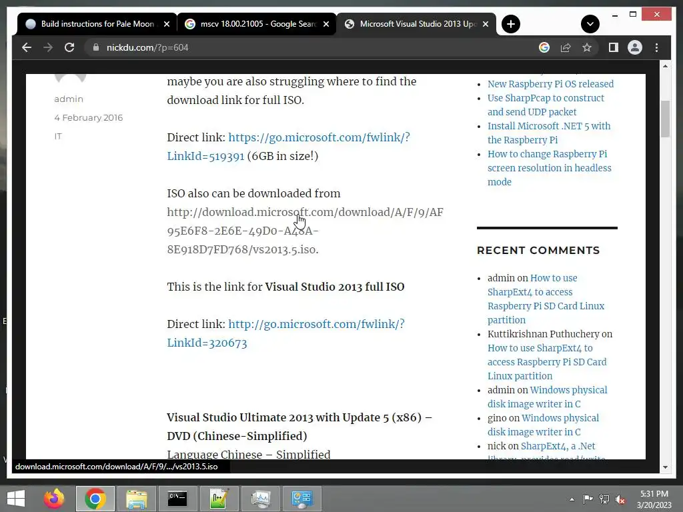This screenshot has height=512, width=683.
Task: Click the Google icon in the address bar
Action: [544, 47]
